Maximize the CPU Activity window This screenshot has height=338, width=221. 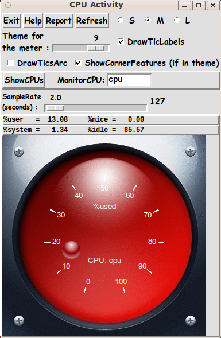click(x=199, y=5)
